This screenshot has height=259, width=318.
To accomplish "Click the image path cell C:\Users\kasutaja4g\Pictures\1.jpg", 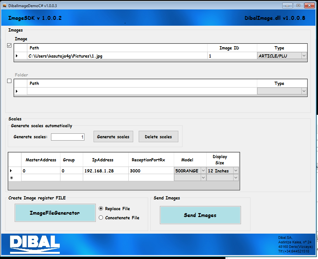I will pos(117,56).
